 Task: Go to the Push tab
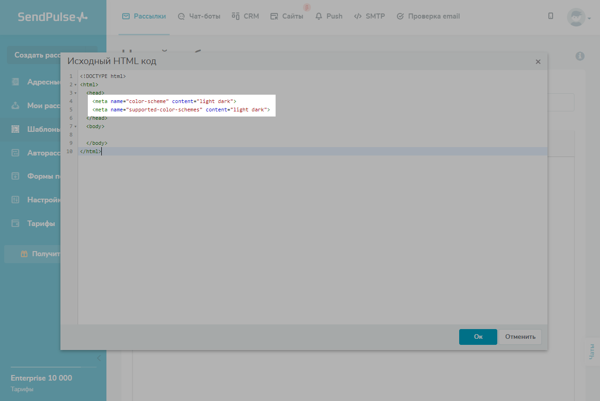329,16
